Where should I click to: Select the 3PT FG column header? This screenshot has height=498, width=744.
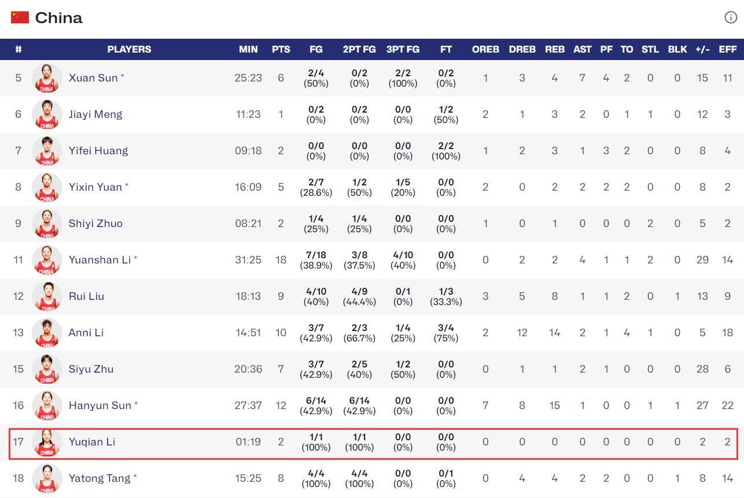(x=403, y=49)
